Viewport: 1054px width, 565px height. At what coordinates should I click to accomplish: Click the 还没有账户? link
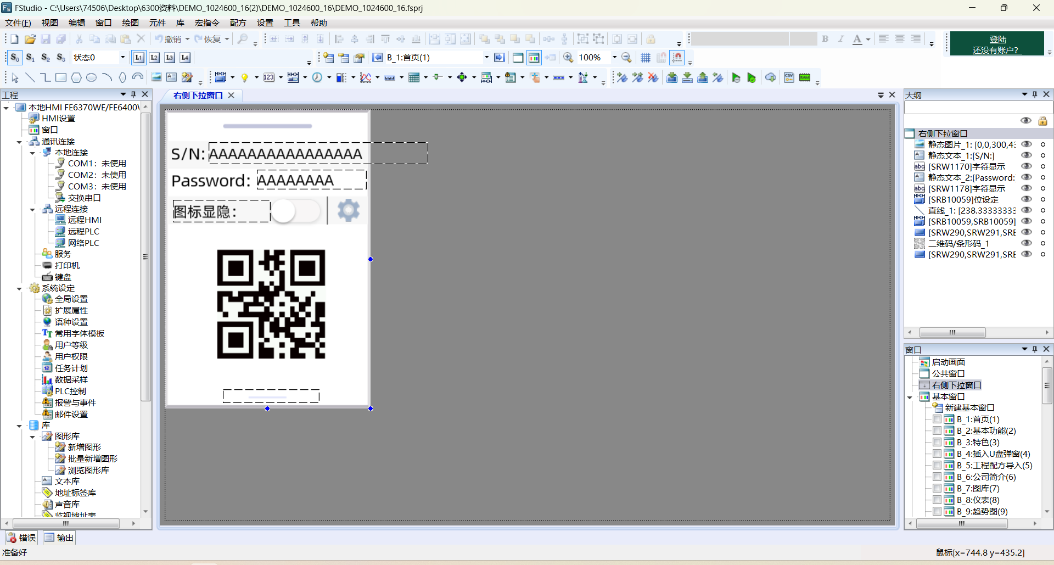tap(995, 50)
